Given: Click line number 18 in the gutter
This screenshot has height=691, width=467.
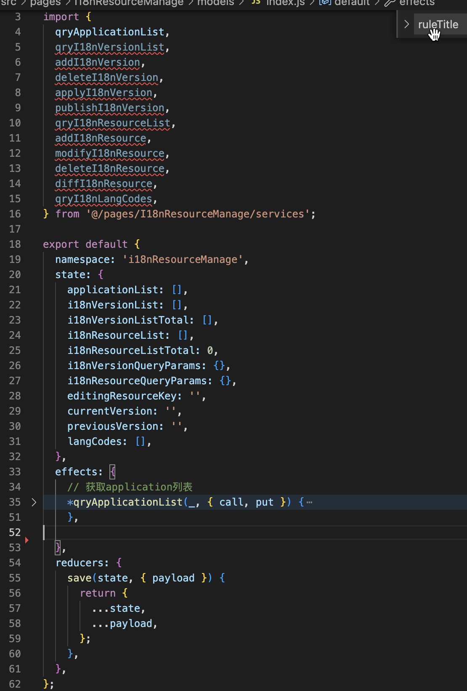Looking at the screenshot, I should [15, 244].
